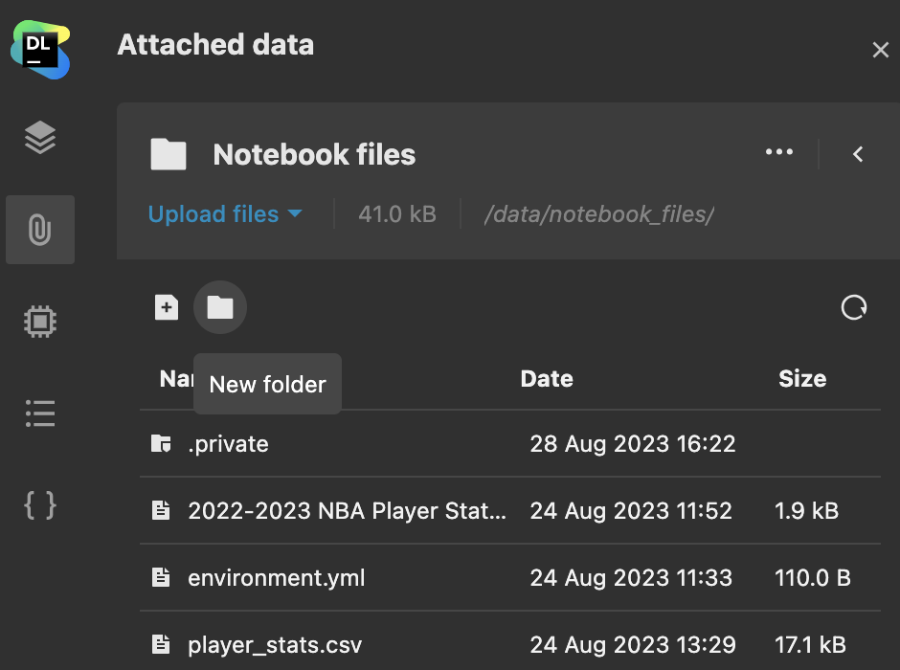Image resolution: width=900 pixels, height=670 pixels.
Task: Close the Attached data panel
Action: (x=881, y=50)
